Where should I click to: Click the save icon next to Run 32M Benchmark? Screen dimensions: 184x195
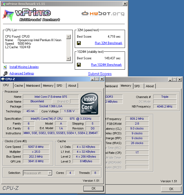tap(79, 43)
